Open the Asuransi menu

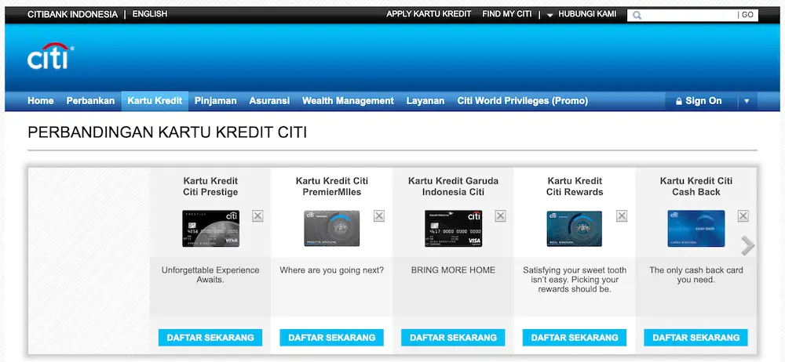click(x=269, y=101)
